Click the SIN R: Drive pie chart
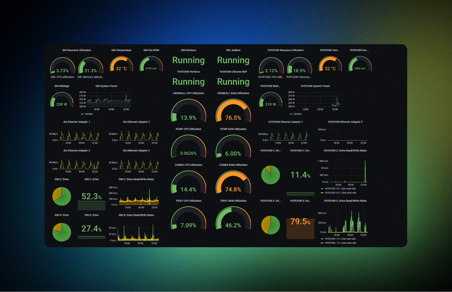This screenshot has height=292, width=452. pyautogui.click(x=62, y=232)
